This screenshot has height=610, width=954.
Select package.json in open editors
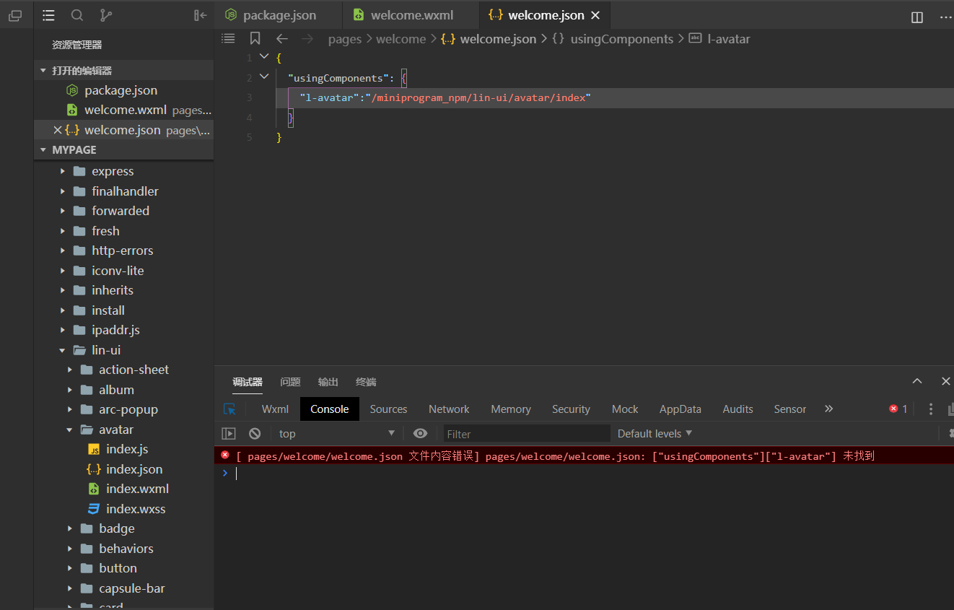coord(121,90)
